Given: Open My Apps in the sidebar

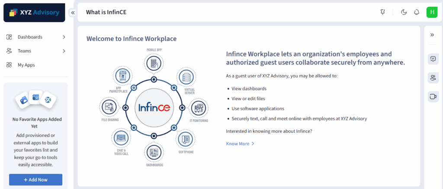Looking at the screenshot, I should click(26, 65).
